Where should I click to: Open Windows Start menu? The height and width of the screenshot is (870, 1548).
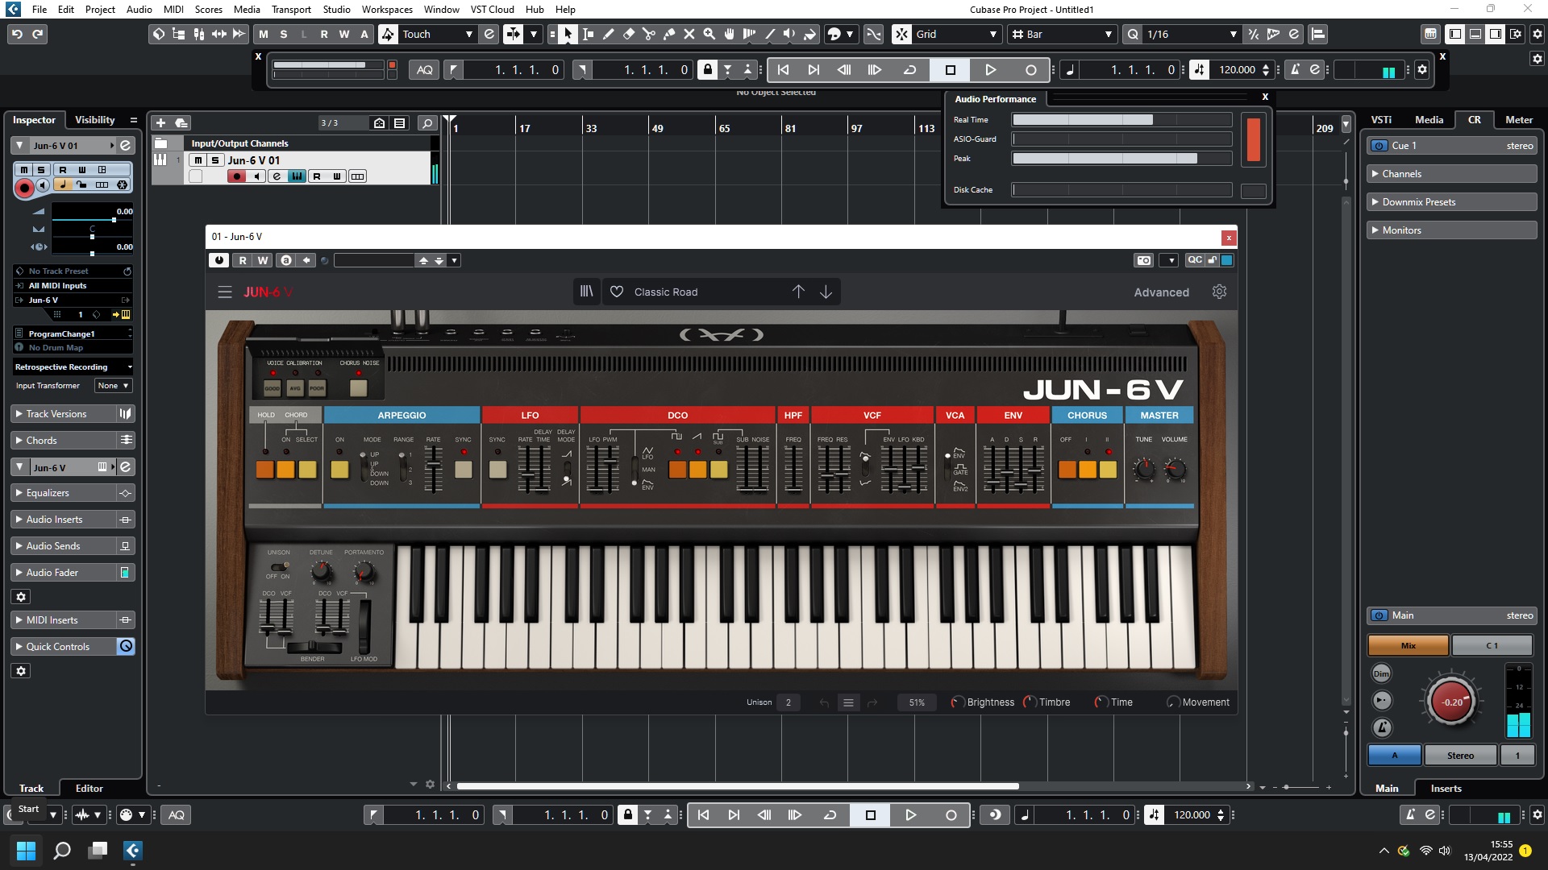(26, 850)
